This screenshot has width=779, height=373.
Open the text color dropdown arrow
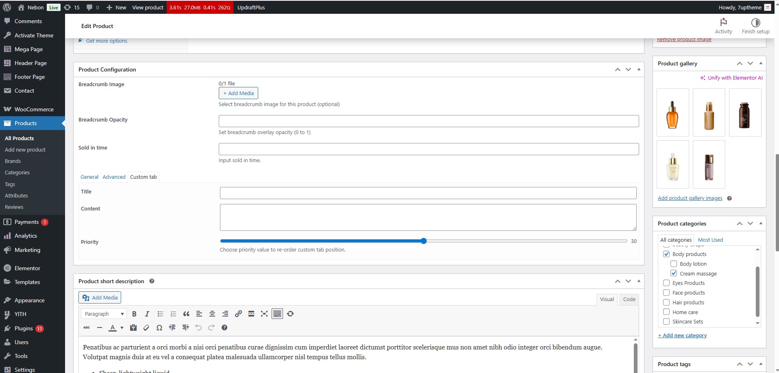122,327
